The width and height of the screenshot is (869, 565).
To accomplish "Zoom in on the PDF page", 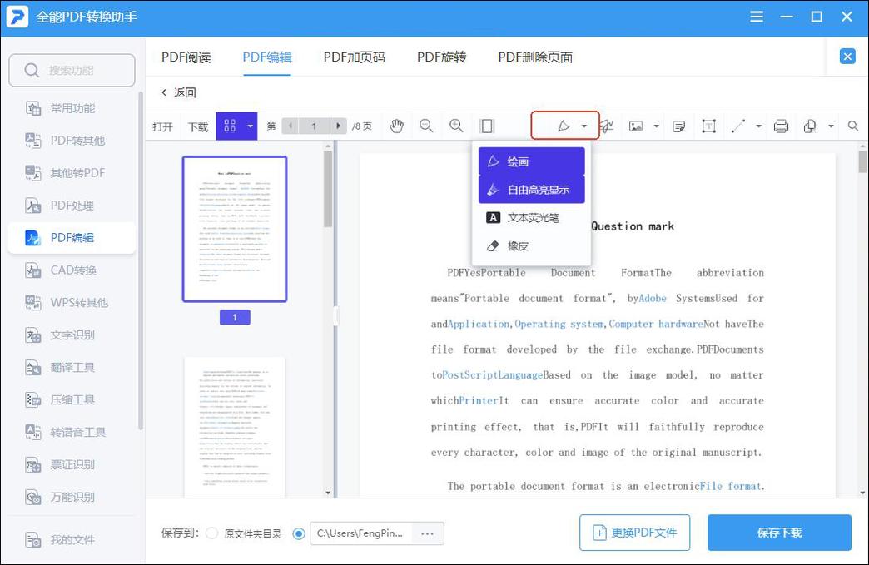I will 456,126.
